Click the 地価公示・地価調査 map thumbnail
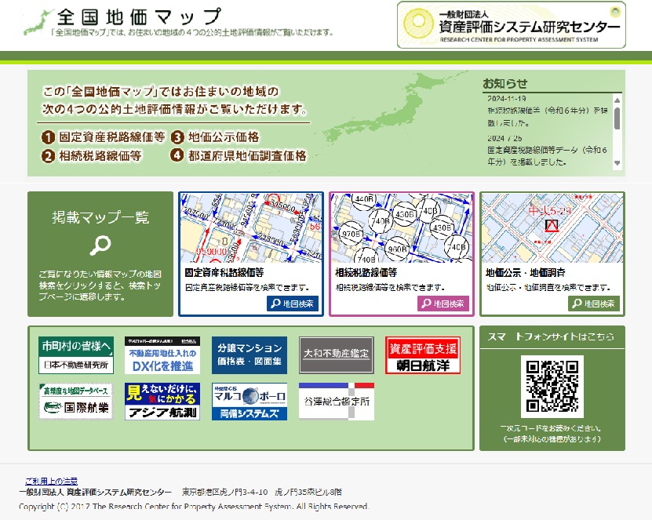 pos(552,227)
